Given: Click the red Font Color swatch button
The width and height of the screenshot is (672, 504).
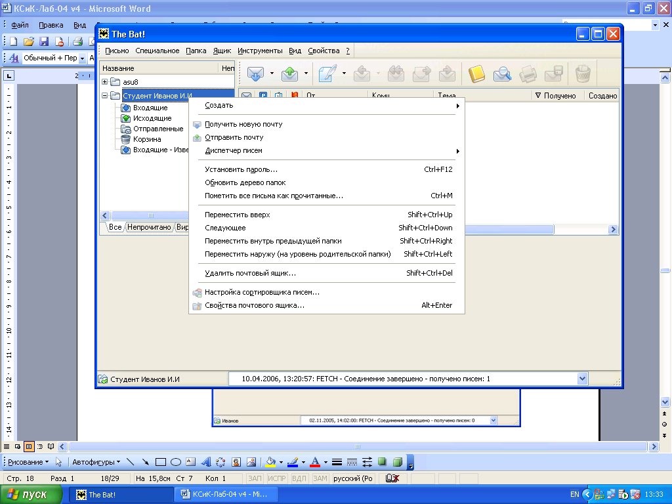Looking at the screenshot, I should 315,462.
